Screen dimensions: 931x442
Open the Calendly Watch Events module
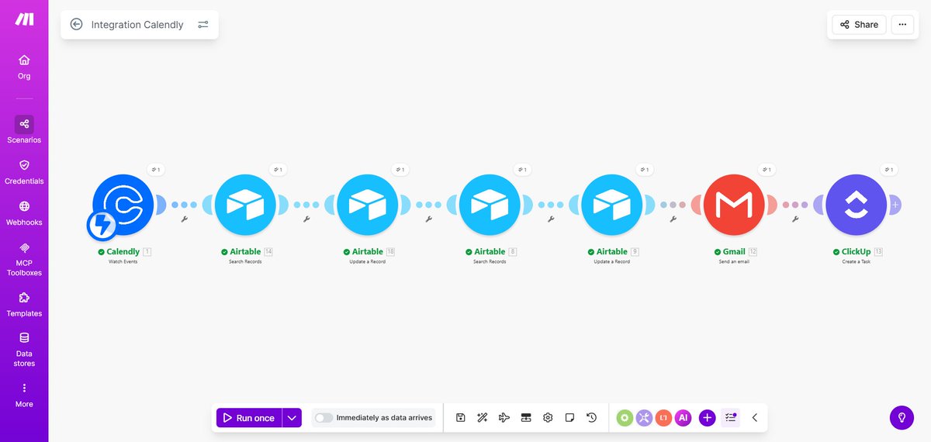click(x=123, y=205)
